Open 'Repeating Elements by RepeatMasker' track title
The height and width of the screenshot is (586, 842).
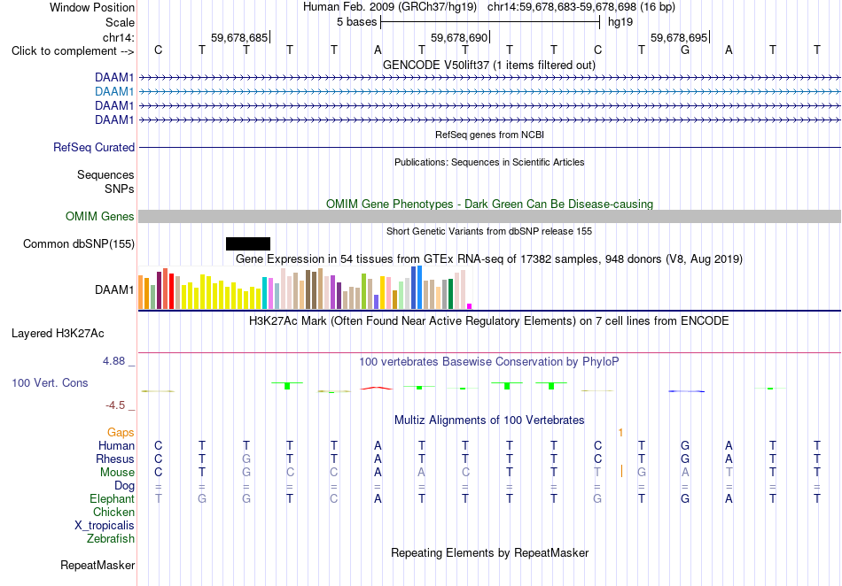[x=489, y=552]
